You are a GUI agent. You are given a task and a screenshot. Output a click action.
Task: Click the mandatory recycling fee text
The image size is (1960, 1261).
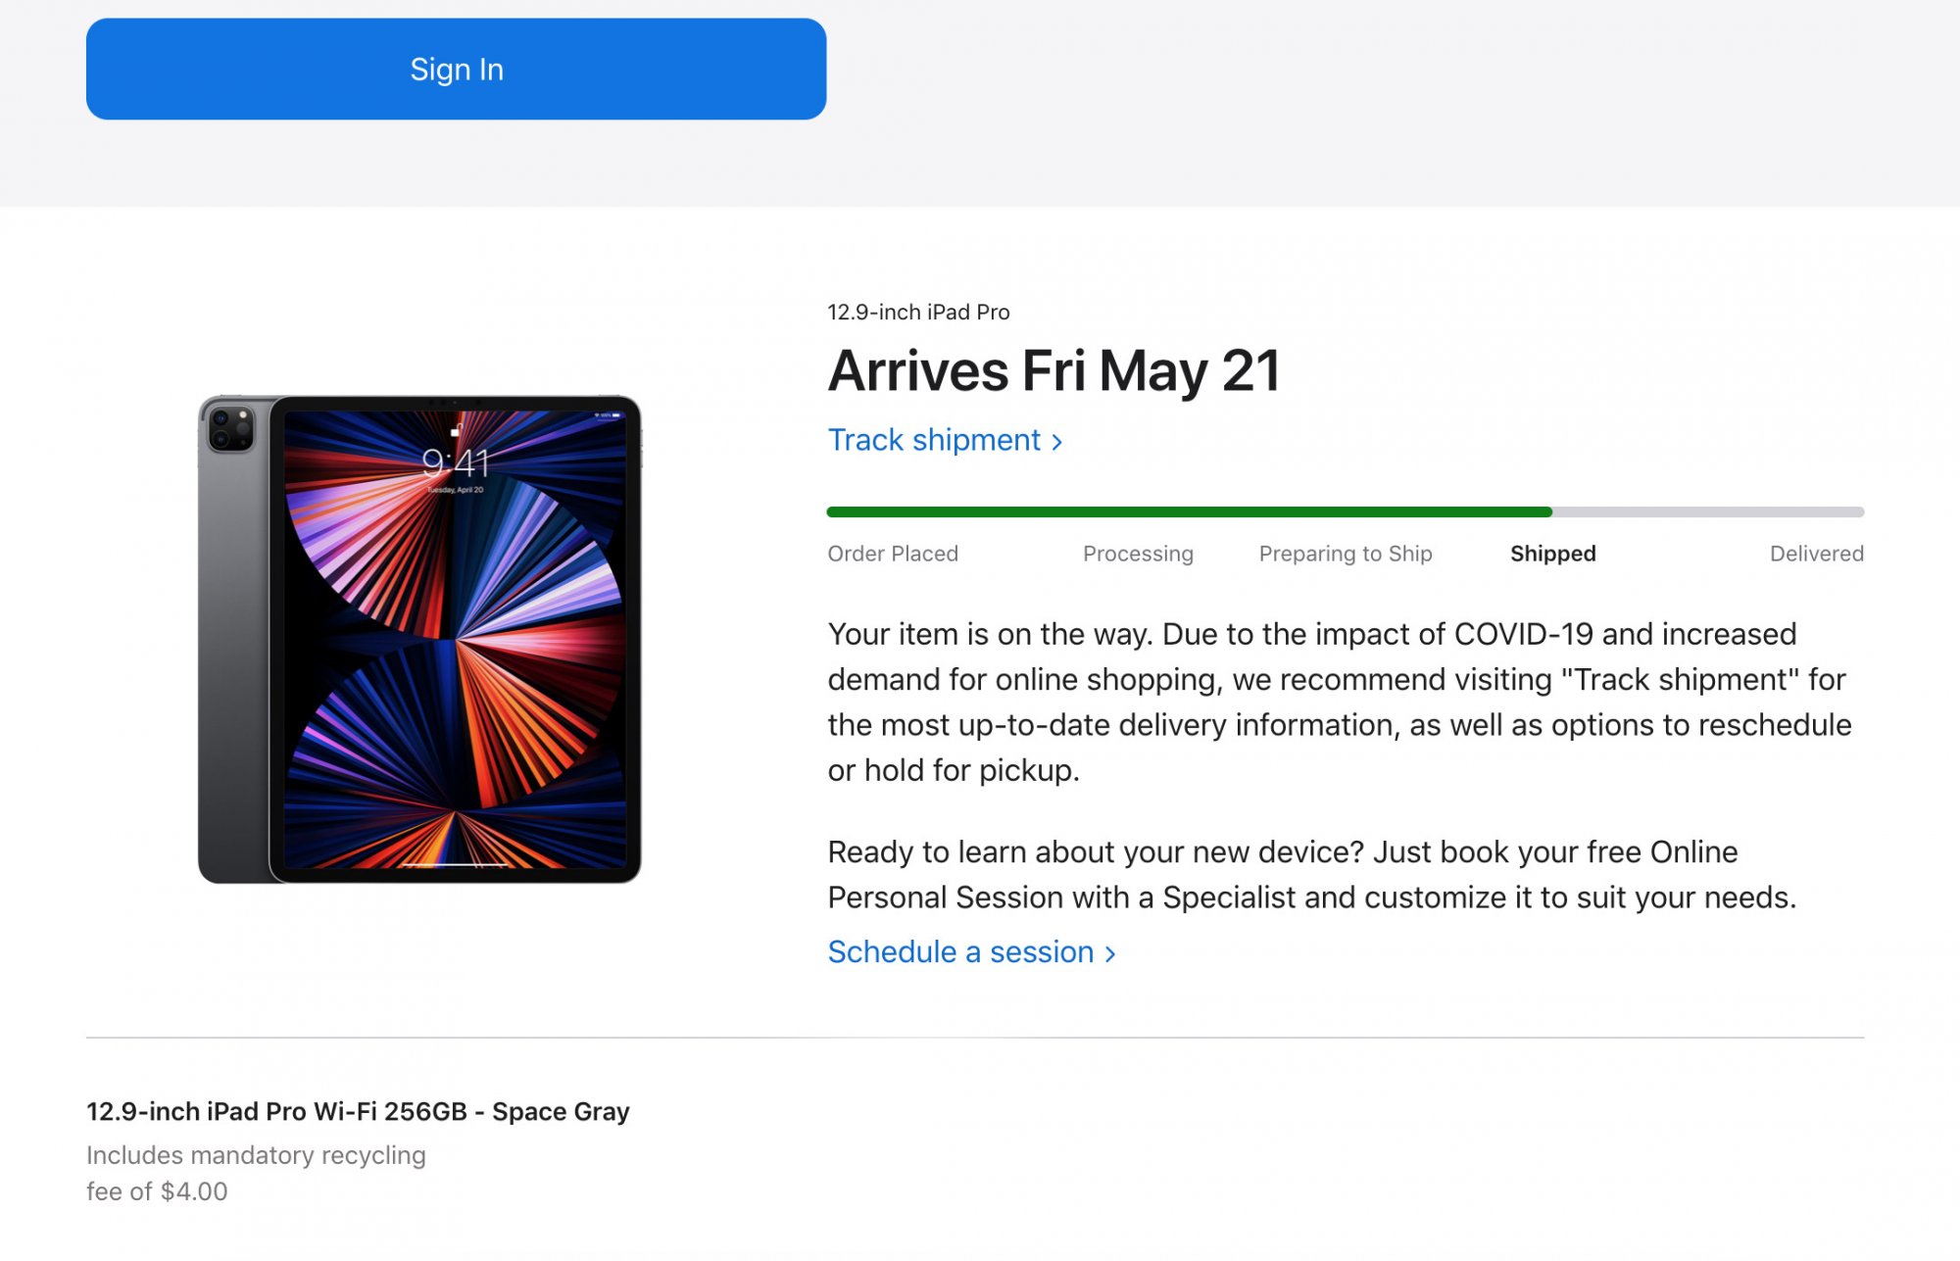[256, 1173]
